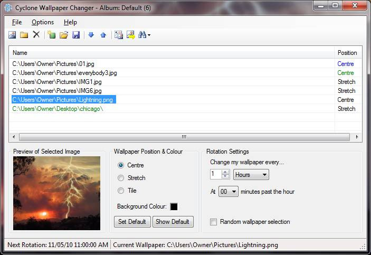Click the Name column header

point(172,53)
